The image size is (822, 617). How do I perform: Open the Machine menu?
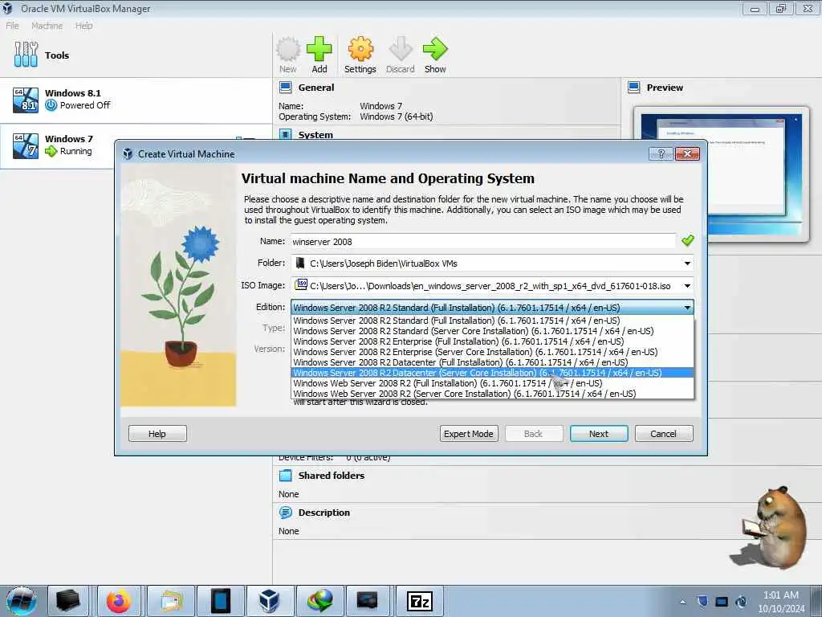pyautogui.click(x=47, y=26)
